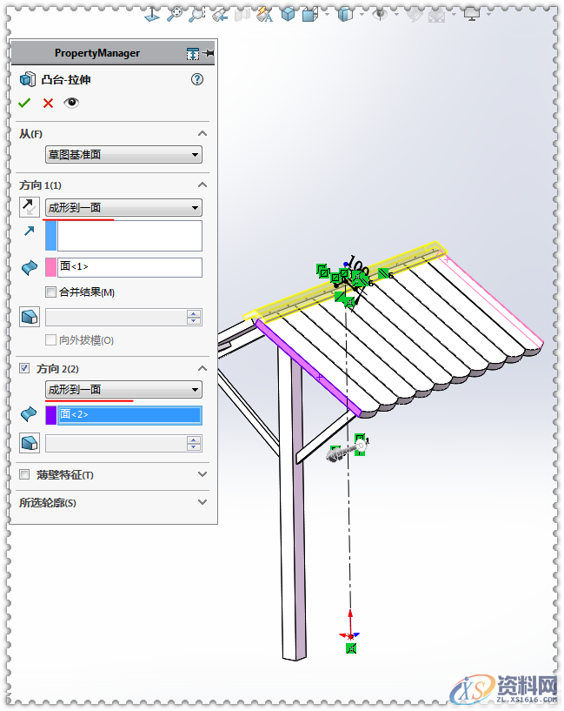Screen dimensions: 564x711
Task: Click Direction 2 draft angle field
Action: (116, 444)
